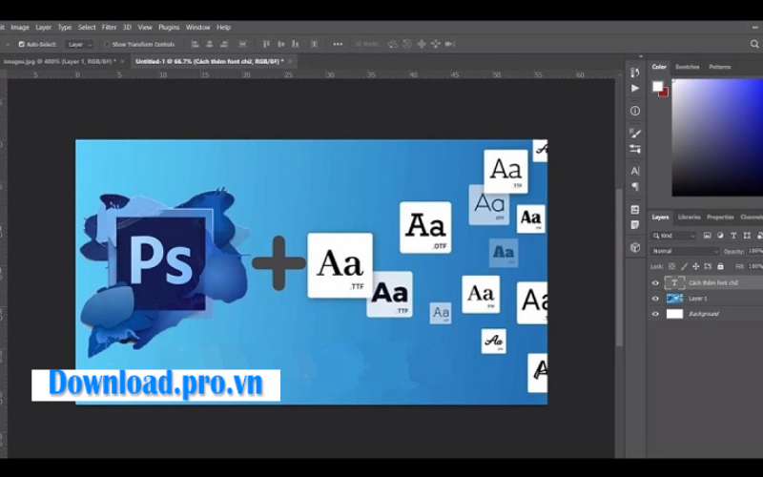Open the Plugins menu
The image size is (763, 477).
click(x=169, y=28)
